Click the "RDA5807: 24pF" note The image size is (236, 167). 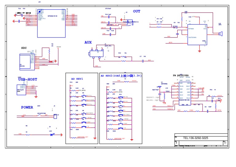(x=153, y=97)
